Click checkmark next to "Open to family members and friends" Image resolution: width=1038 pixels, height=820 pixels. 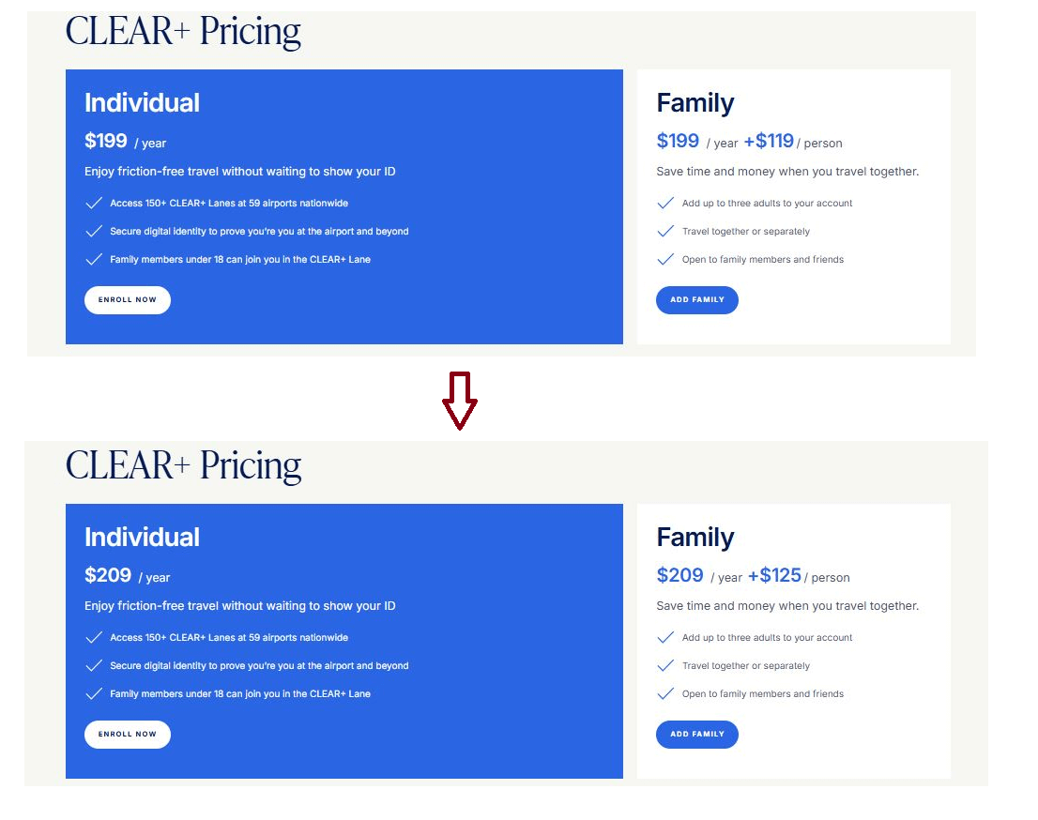[x=665, y=259]
